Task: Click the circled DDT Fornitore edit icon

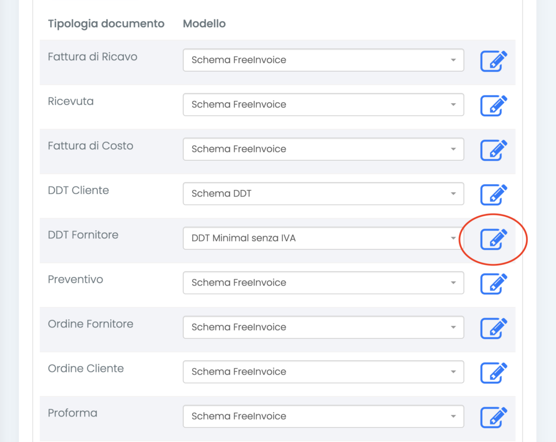Action: pyautogui.click(x=494, y=239)
